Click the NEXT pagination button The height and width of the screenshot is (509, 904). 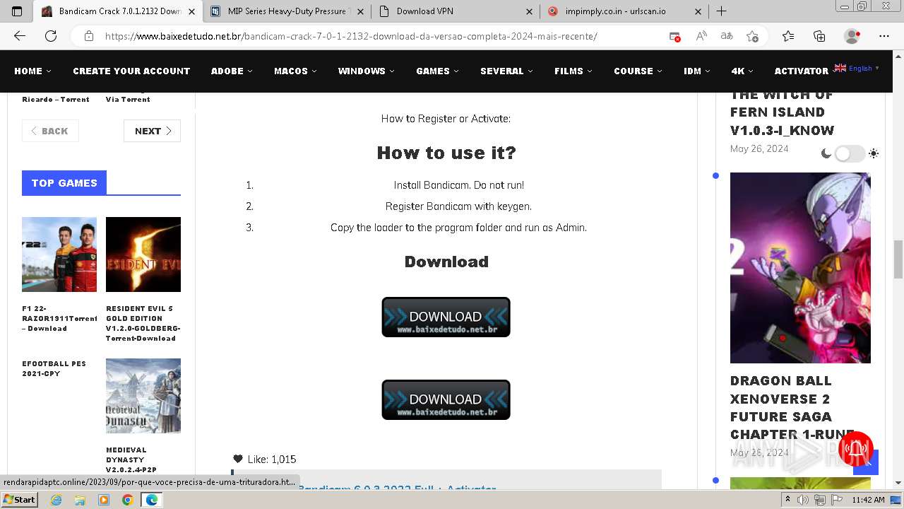152,131
